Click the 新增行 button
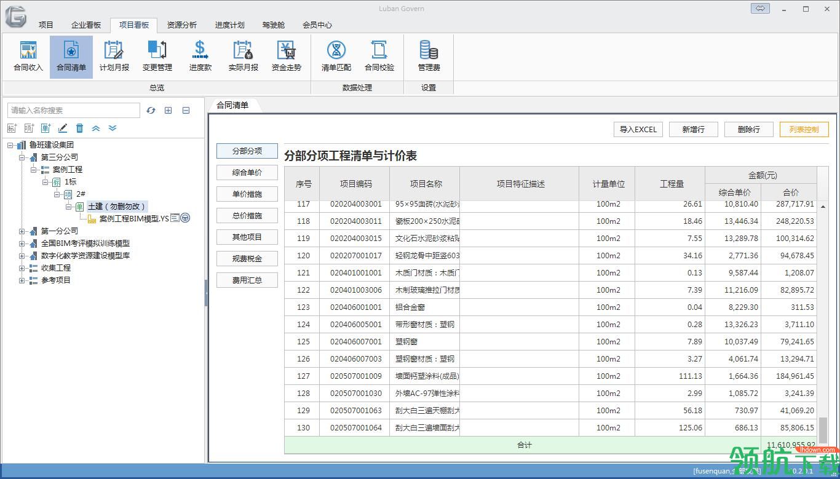The image size is (840, 479). pyautogui.click(x=694, y=129)
